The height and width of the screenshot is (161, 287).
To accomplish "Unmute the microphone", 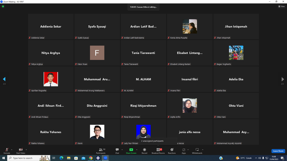I will coord(7,151).
